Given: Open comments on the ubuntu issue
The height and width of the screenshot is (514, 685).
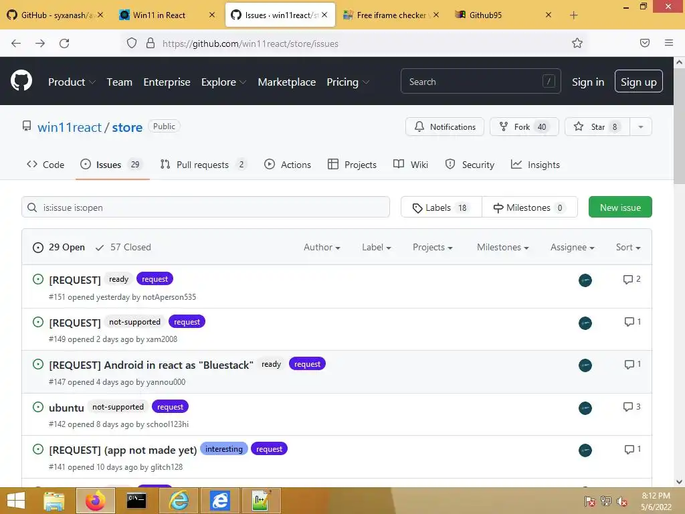Looking at the screenshot, I should click(x=631, y=407).
